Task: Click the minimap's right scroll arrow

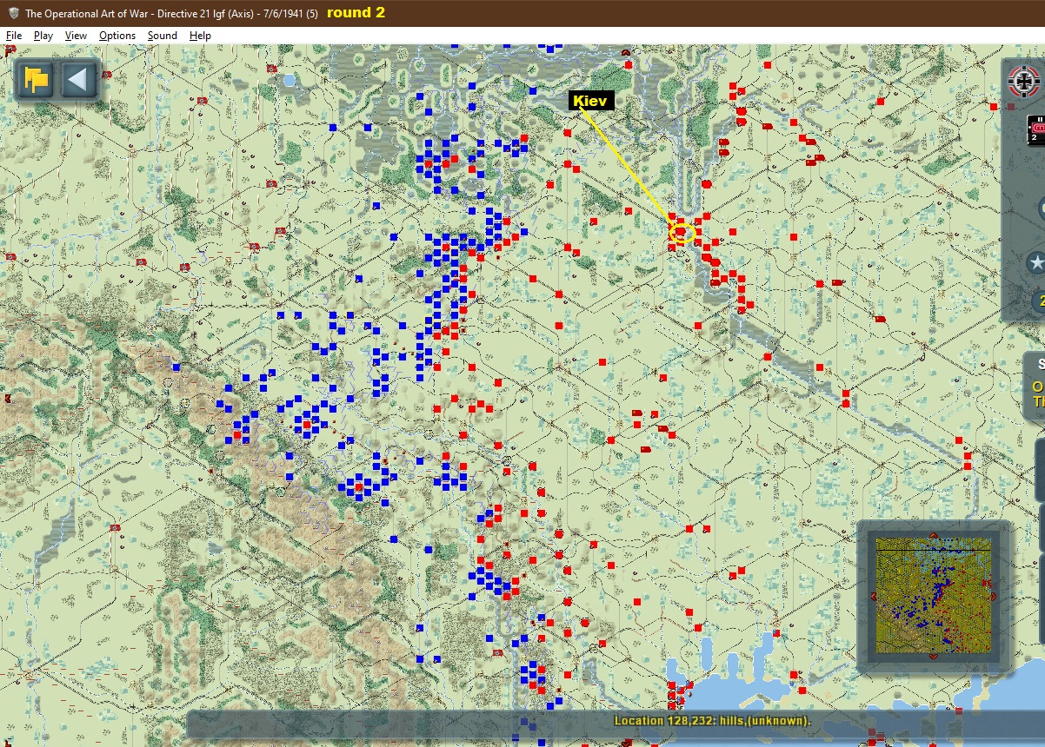Action: point(995,596)
